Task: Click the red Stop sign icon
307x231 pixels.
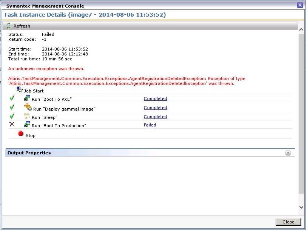Action: click(x=20, y=134)
